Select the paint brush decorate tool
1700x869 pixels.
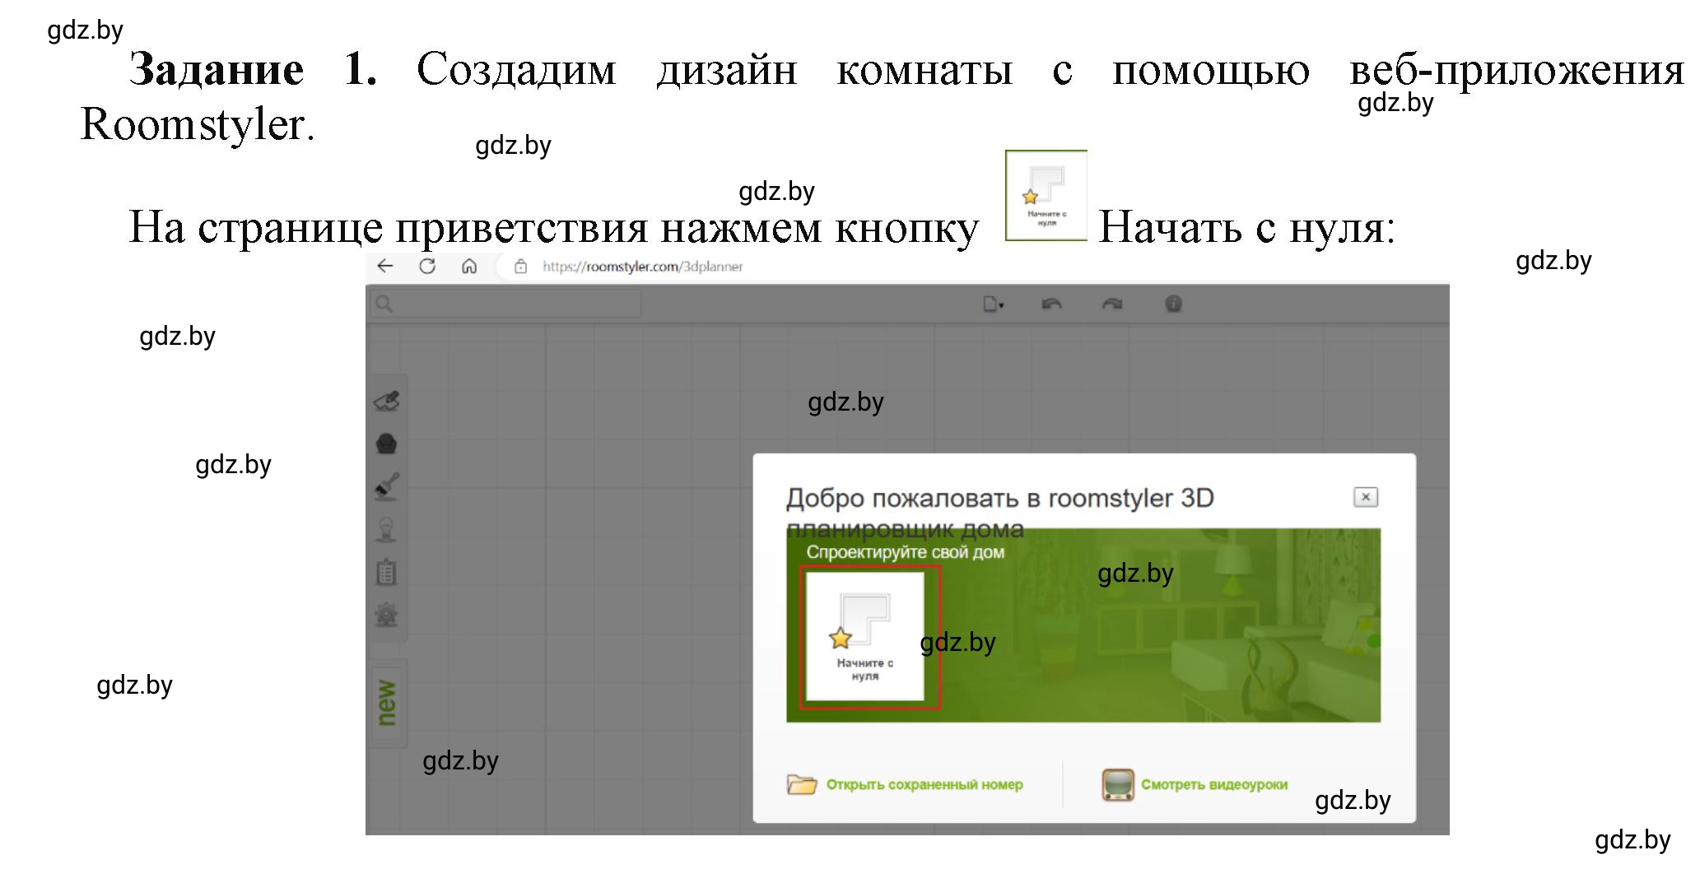coord(386,486)
